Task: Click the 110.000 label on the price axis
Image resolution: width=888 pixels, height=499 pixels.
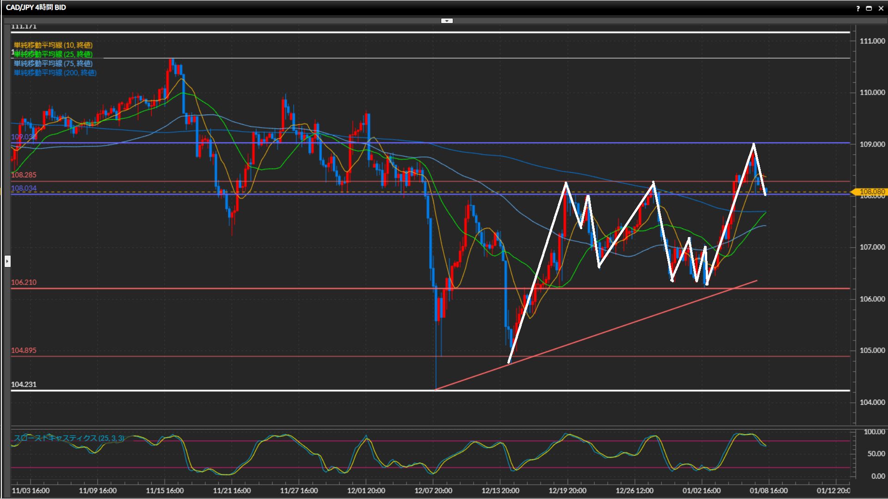Action: point(872,92)
